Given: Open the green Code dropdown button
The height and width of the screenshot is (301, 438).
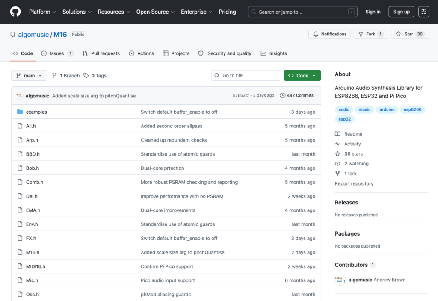Looking at the screenshot, I should (302, 75).
